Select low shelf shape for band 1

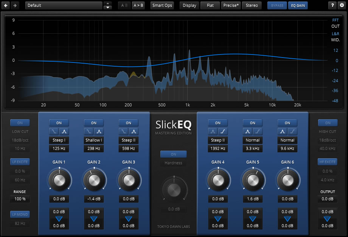pos(54,131)
